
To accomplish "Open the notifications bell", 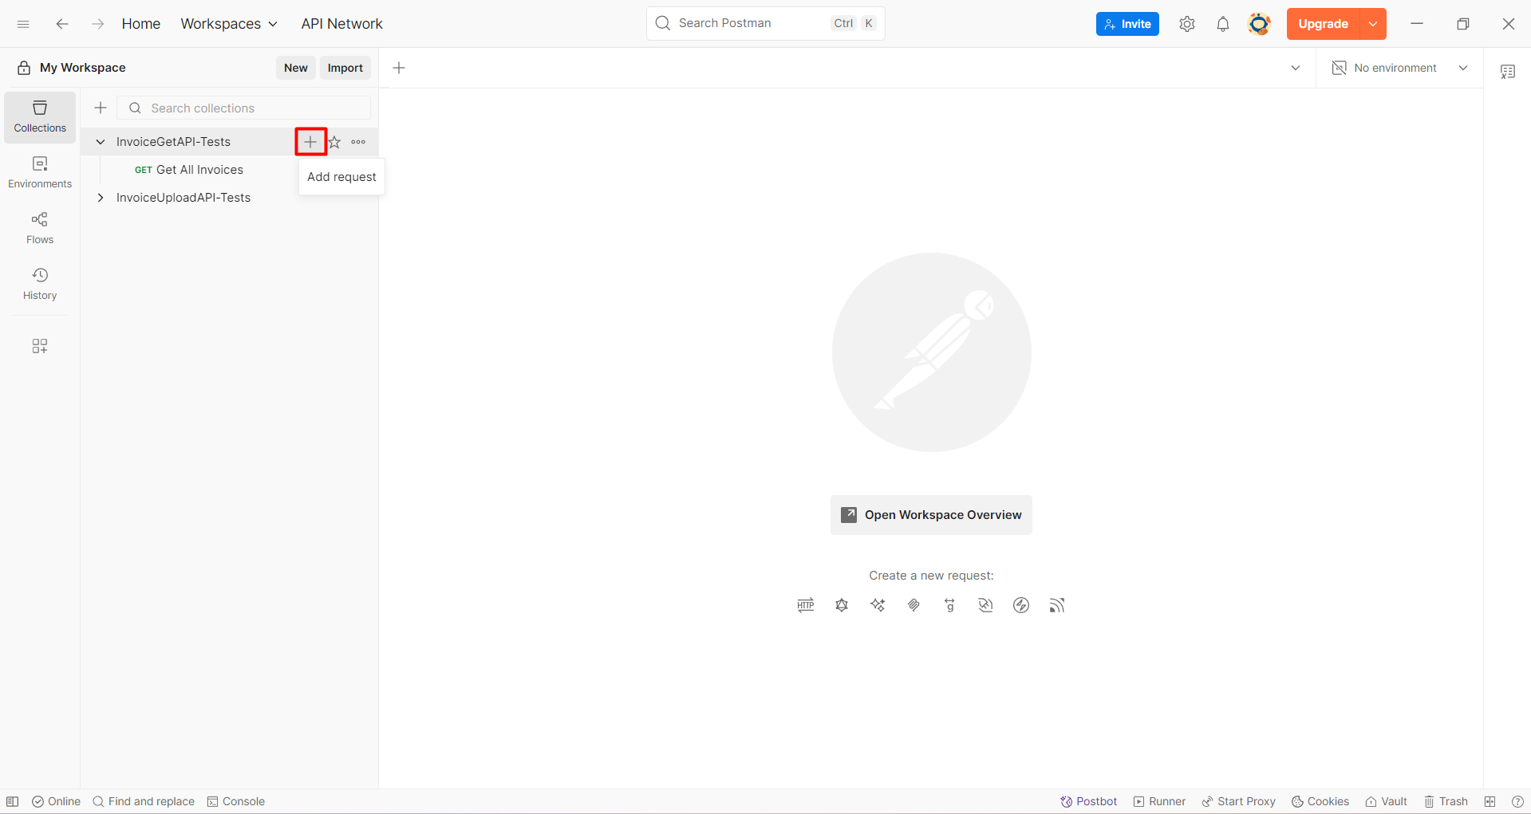I will (x=1223, y=24).
